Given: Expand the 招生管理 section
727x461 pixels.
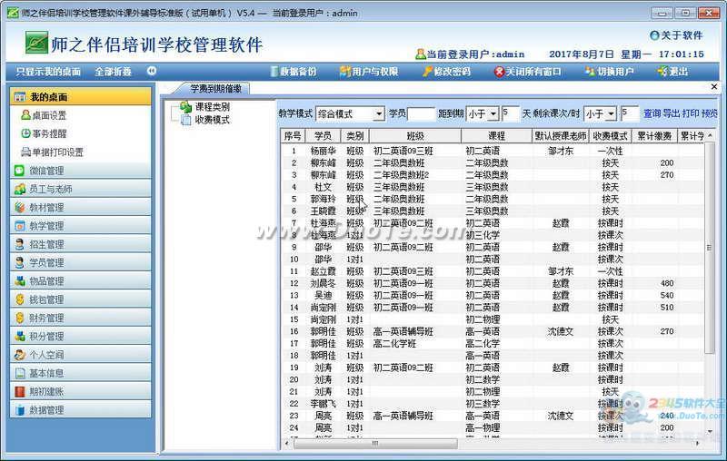Looking at the screenshot, I should coord(81,244).
